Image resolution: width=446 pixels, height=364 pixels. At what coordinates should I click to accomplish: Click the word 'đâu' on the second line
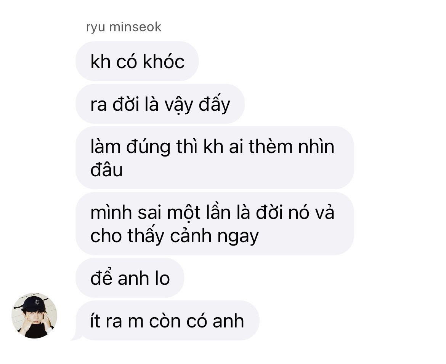(106, 170)
